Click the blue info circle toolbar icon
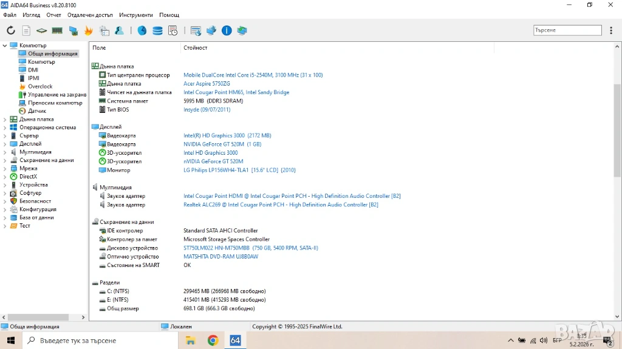The width and height of the screenshot is (622, 349). (x=227, y=30)
